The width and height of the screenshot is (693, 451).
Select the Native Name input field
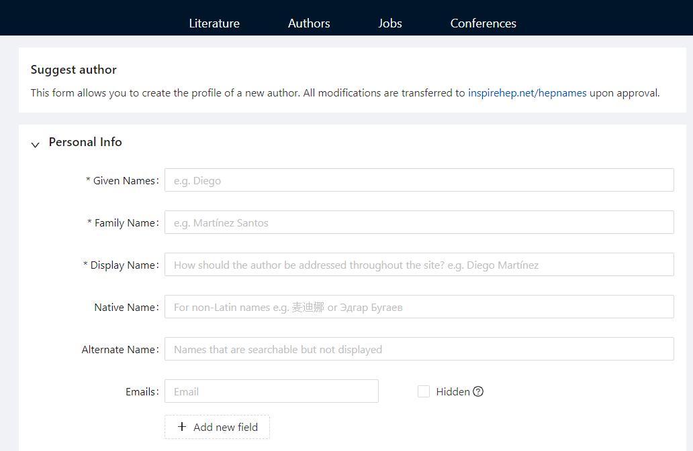pyautogui.click(x=419, y=307)
